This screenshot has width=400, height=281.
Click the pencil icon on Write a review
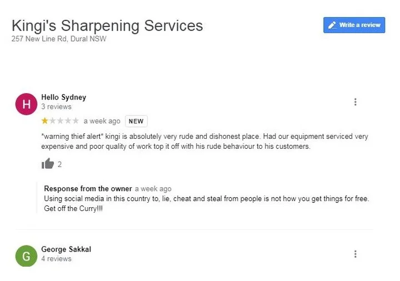click(x=332, y=25)
